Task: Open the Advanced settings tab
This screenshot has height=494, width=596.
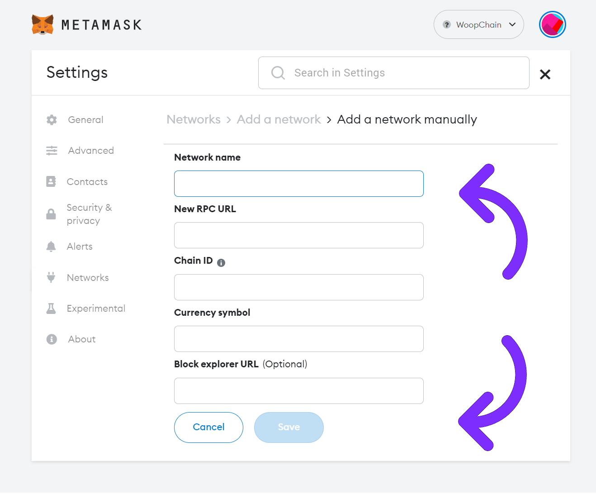Action: pyautogui.click(x=91, y=151)
